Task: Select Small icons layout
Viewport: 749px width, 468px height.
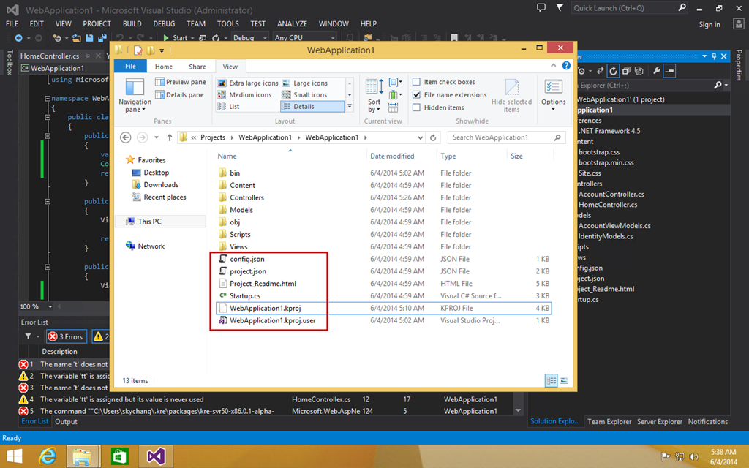Action: pyautogui.click(x=305, y=94)
